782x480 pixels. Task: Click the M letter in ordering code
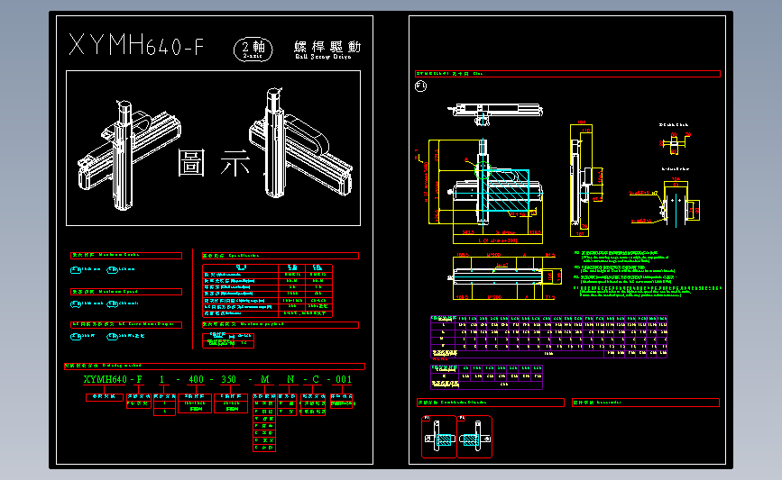click(x=265, y=379)
